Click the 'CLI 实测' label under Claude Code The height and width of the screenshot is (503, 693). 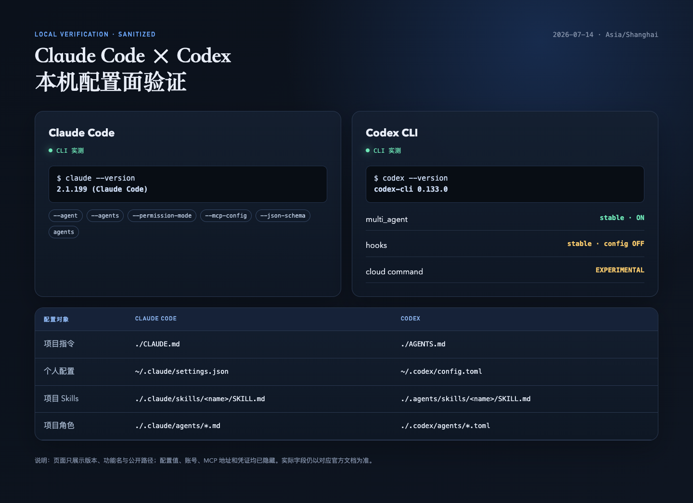(x=70, y=151)
